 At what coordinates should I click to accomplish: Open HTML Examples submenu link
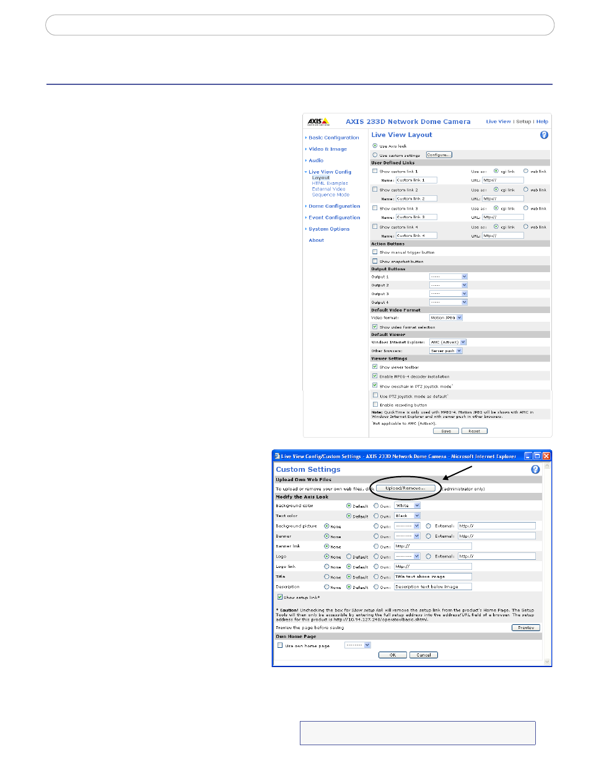[330, 184]
